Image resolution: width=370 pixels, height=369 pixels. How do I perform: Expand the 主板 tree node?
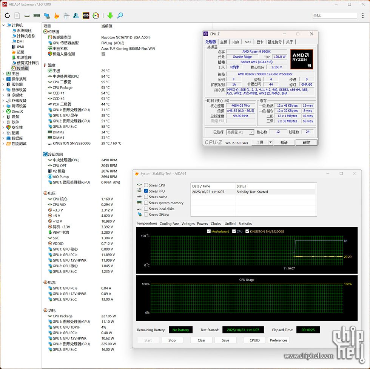(3, 74)
